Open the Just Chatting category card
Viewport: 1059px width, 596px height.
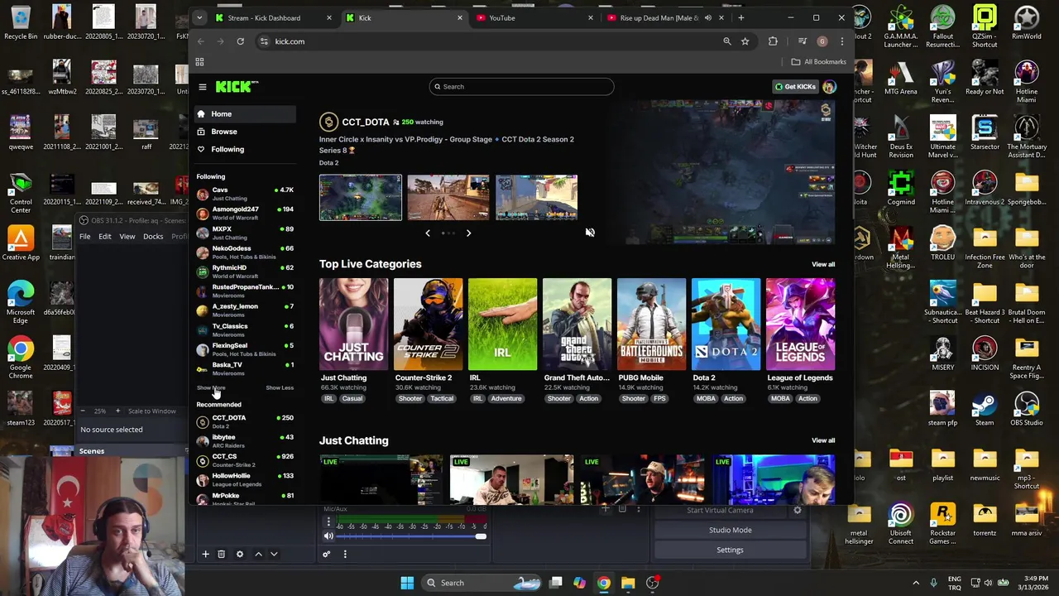coord(353,324)
